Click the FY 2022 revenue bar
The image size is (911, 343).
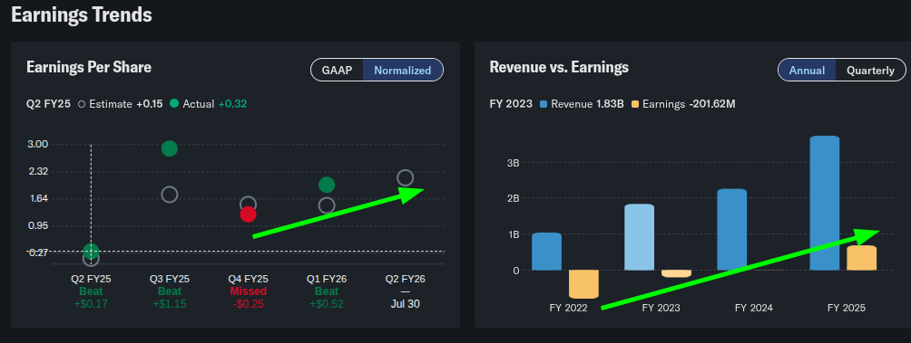click(547, 252)
